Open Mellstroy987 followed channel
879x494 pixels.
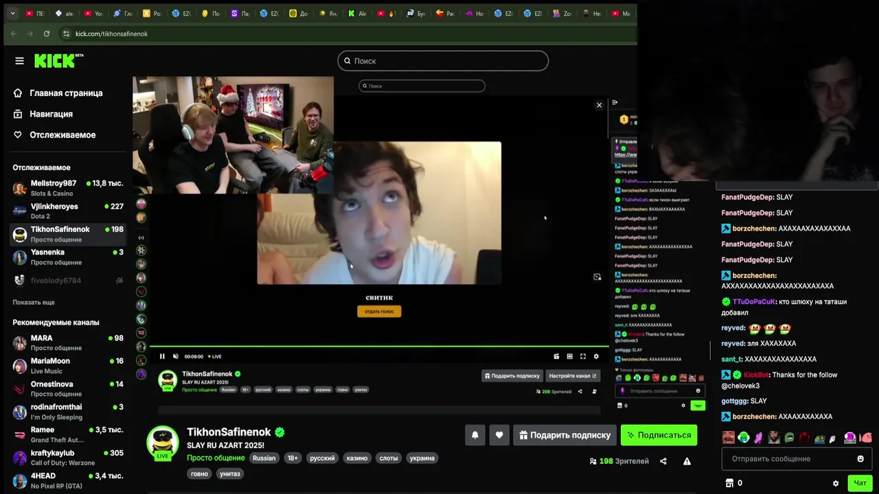pos(67,188)
